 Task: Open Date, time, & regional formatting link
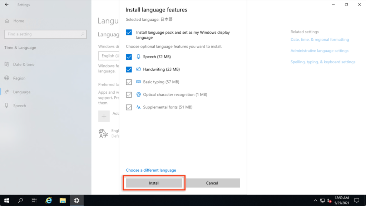320,39
